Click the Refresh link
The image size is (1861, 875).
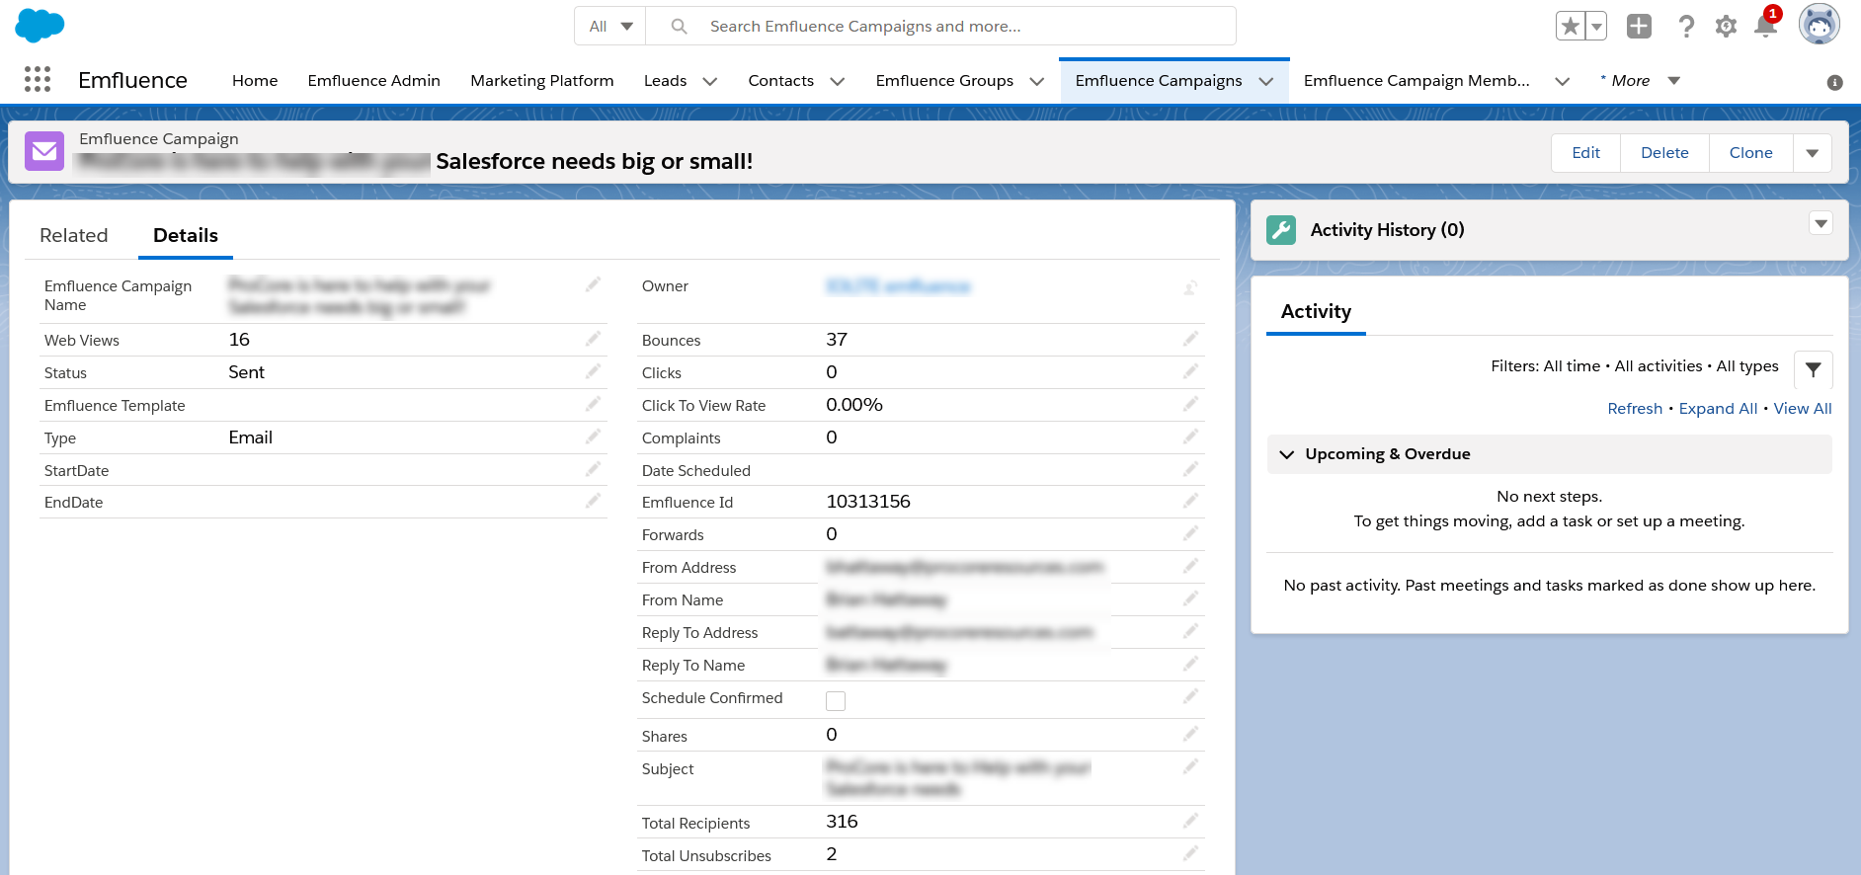(1635, 409)
